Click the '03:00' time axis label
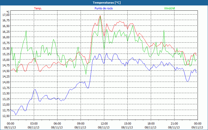Image resolution: width=208 pixels, height=130 pixels. pyautogui.click(x=34, y=124)
